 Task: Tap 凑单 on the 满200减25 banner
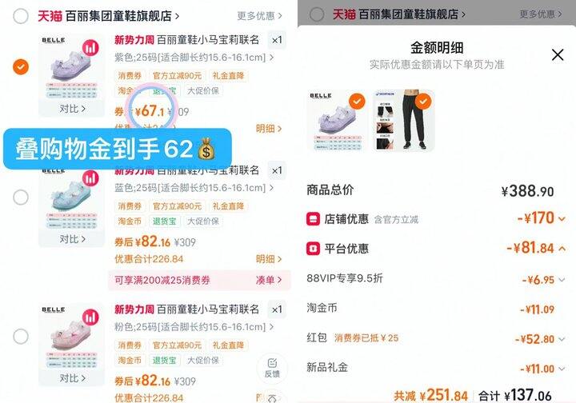pyautogui.click(x=269, y=281)
